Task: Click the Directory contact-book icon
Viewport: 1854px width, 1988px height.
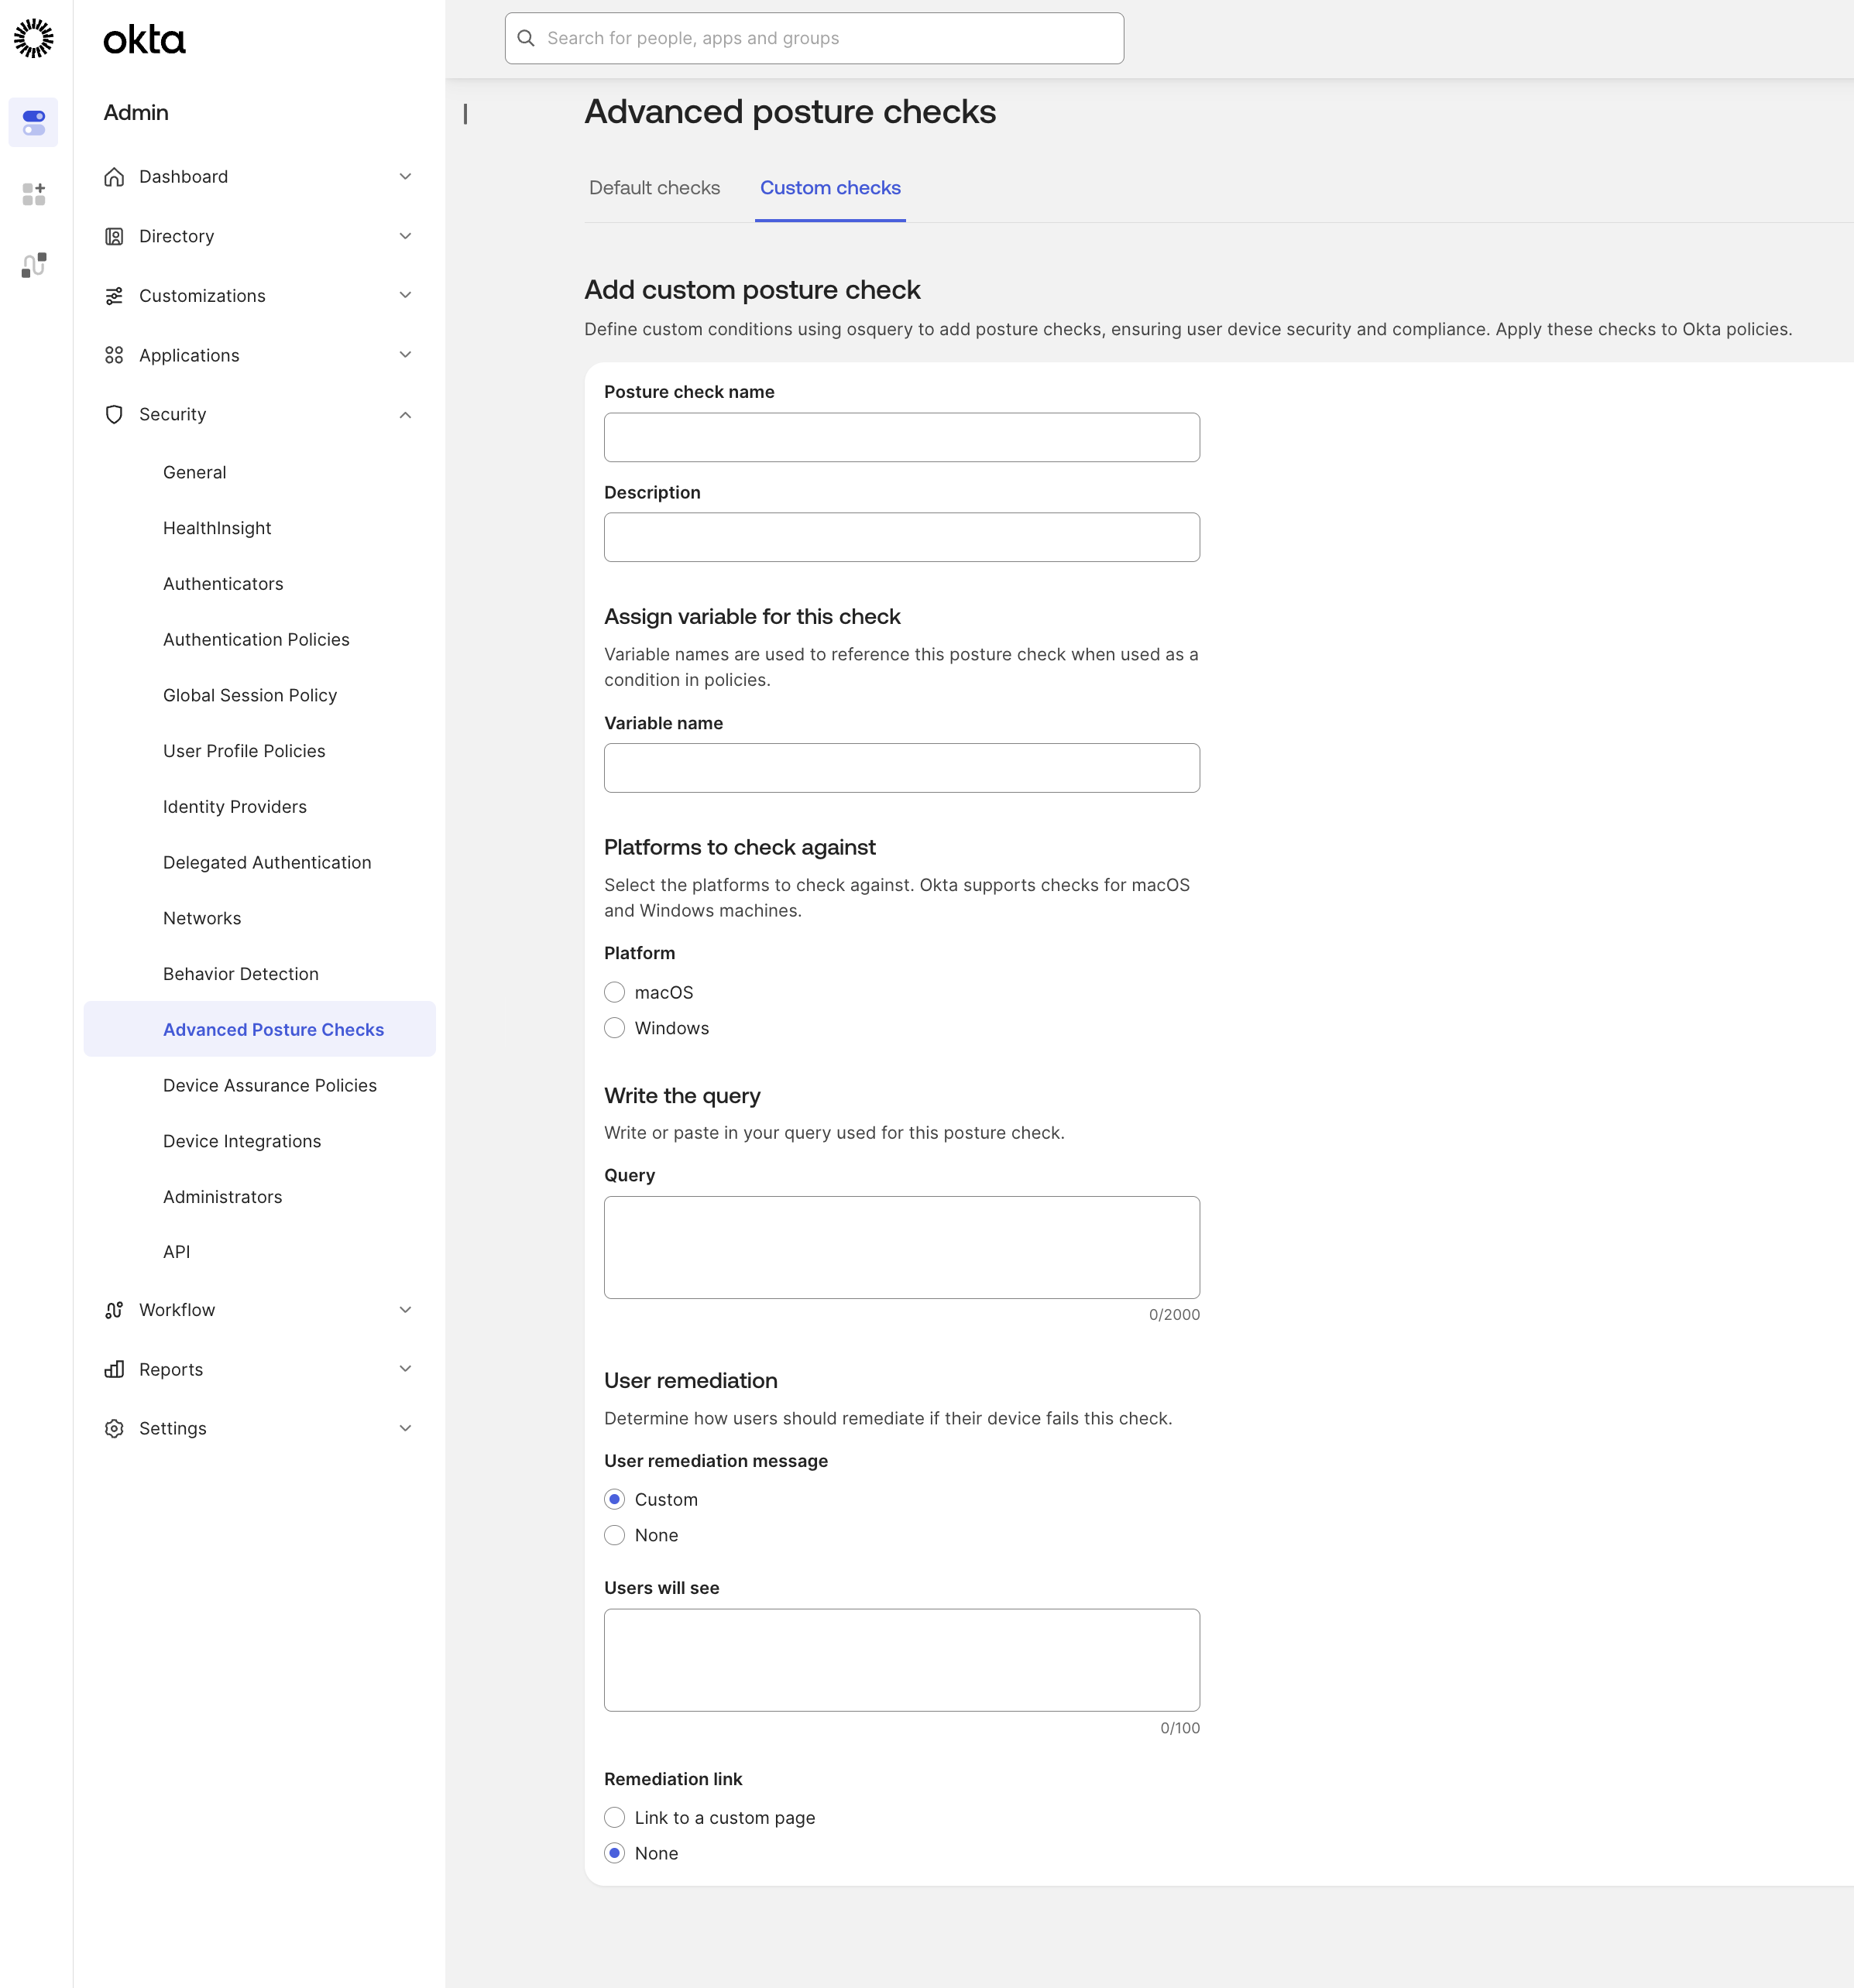Action: pos(114,236)
